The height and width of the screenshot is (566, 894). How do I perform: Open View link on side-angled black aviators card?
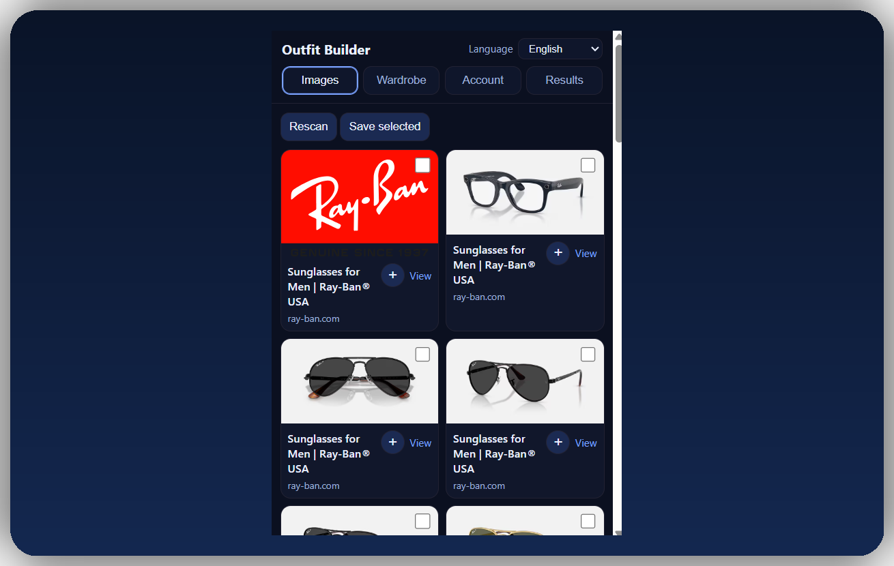(586, 443)
